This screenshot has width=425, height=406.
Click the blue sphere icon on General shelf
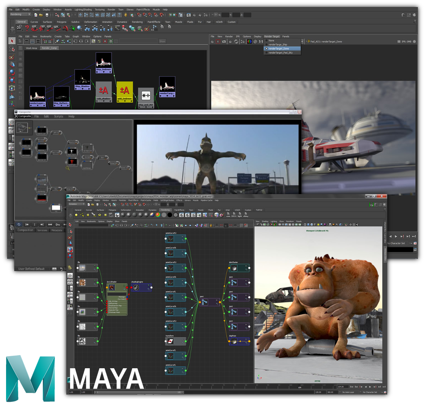[x=80, y=28]
